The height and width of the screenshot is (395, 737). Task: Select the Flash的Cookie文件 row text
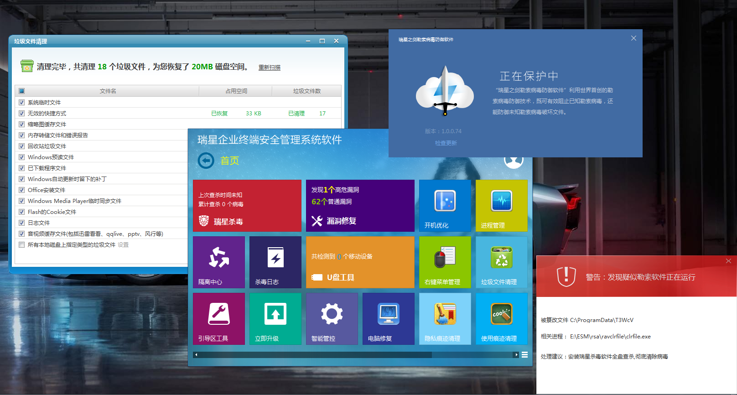coord(52,212)
